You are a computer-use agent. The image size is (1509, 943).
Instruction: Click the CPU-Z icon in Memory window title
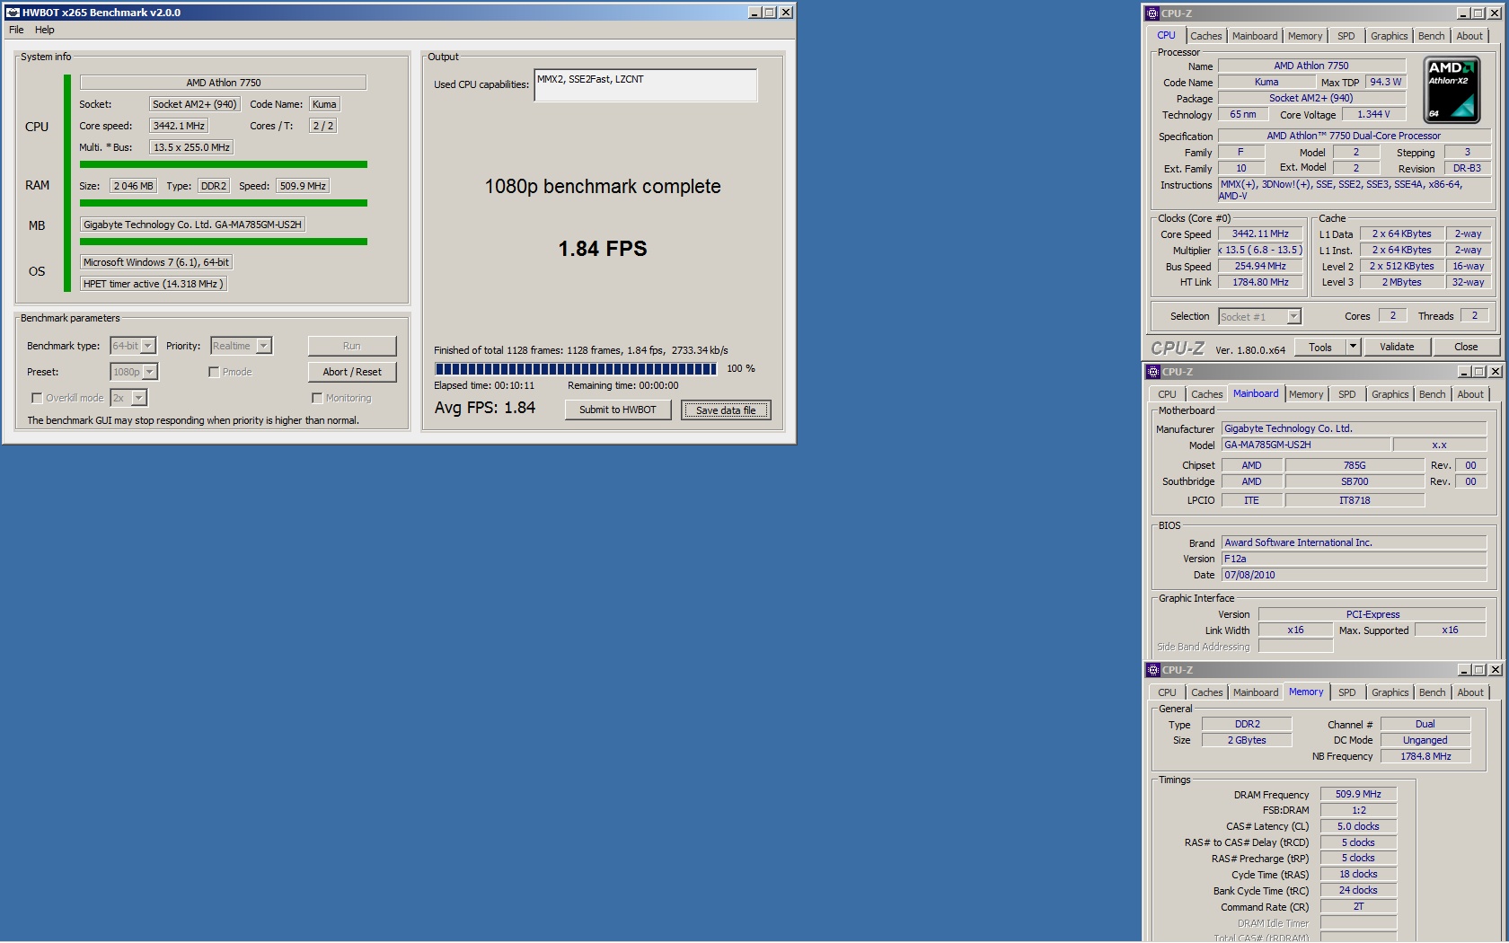pyautogui.click(x=1153, y=670)
